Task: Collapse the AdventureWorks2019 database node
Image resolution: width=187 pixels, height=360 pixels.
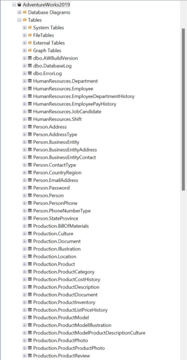Action: pos(14,4)
